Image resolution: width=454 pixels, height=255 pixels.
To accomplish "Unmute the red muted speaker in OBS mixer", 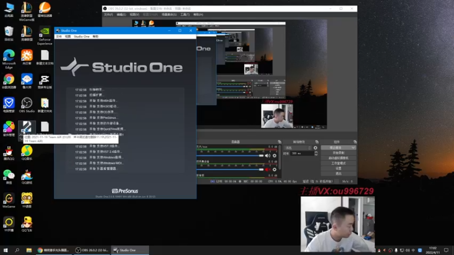I will 267,169.
